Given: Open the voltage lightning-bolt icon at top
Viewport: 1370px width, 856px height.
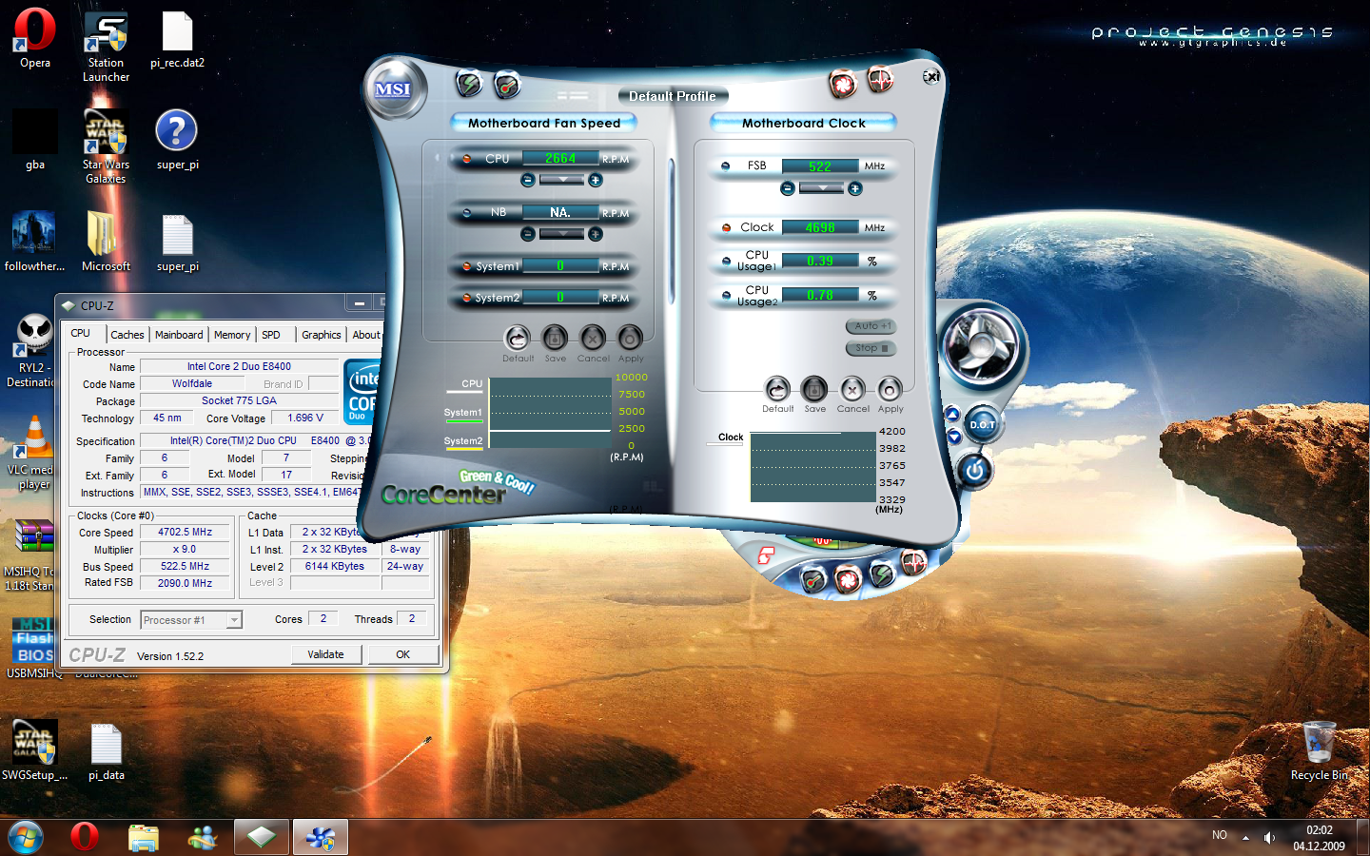Looking at the screenshot, I should (469, 84).
